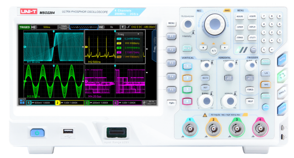The image size is (294, 158).
Task: Click the stop recording button under the REC knob
Action: [x=203, y=48]
